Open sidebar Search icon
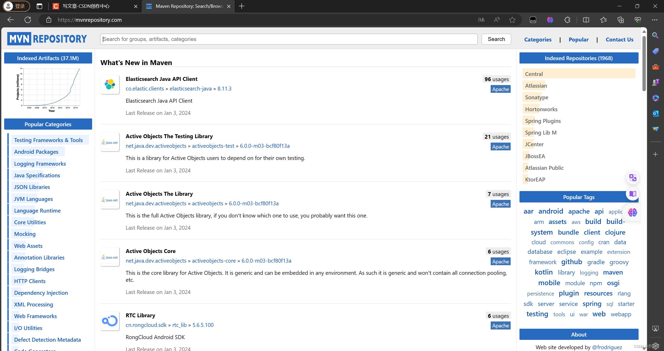 (655, 36)
